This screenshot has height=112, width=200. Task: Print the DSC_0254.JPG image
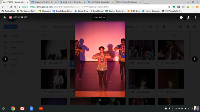click(181, 17)
